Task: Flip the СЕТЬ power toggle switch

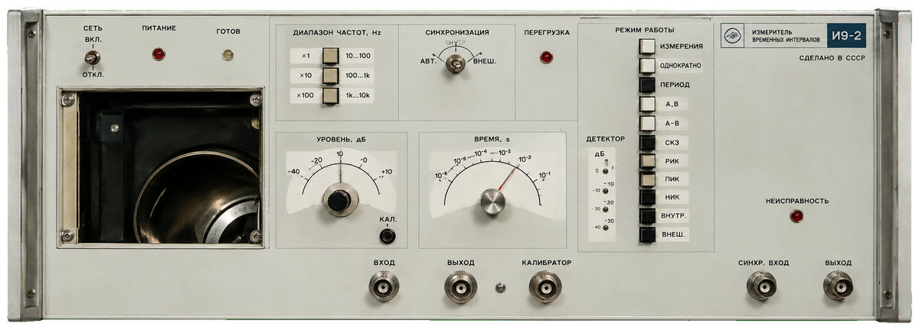Action: tap(92, 57)
